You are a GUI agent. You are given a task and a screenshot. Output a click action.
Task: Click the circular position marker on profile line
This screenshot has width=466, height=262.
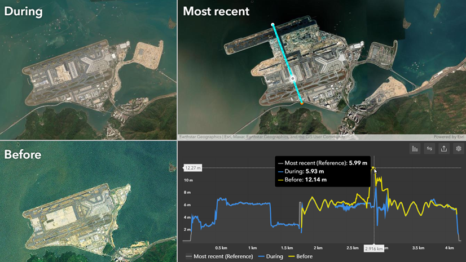pyautogui.click(x=293, y=79)
